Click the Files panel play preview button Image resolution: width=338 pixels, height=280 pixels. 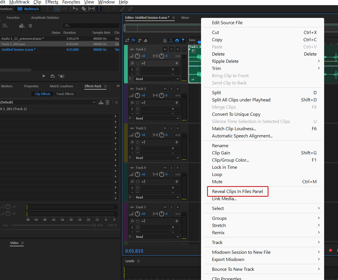tap(44, 76)
